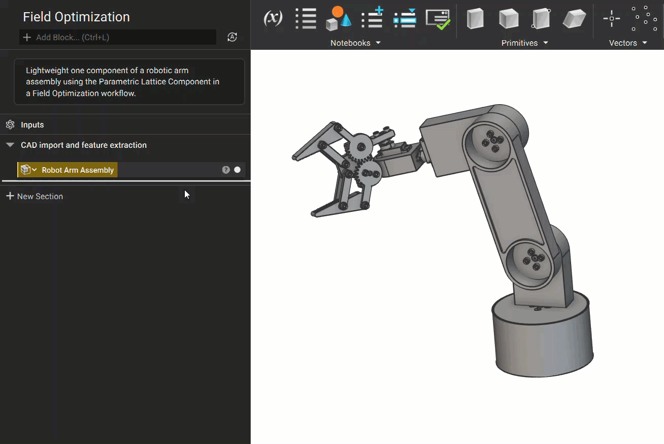Click the tilted box primitive icon
This screenshot has width=664, height=444.
[x=574, y=19]
